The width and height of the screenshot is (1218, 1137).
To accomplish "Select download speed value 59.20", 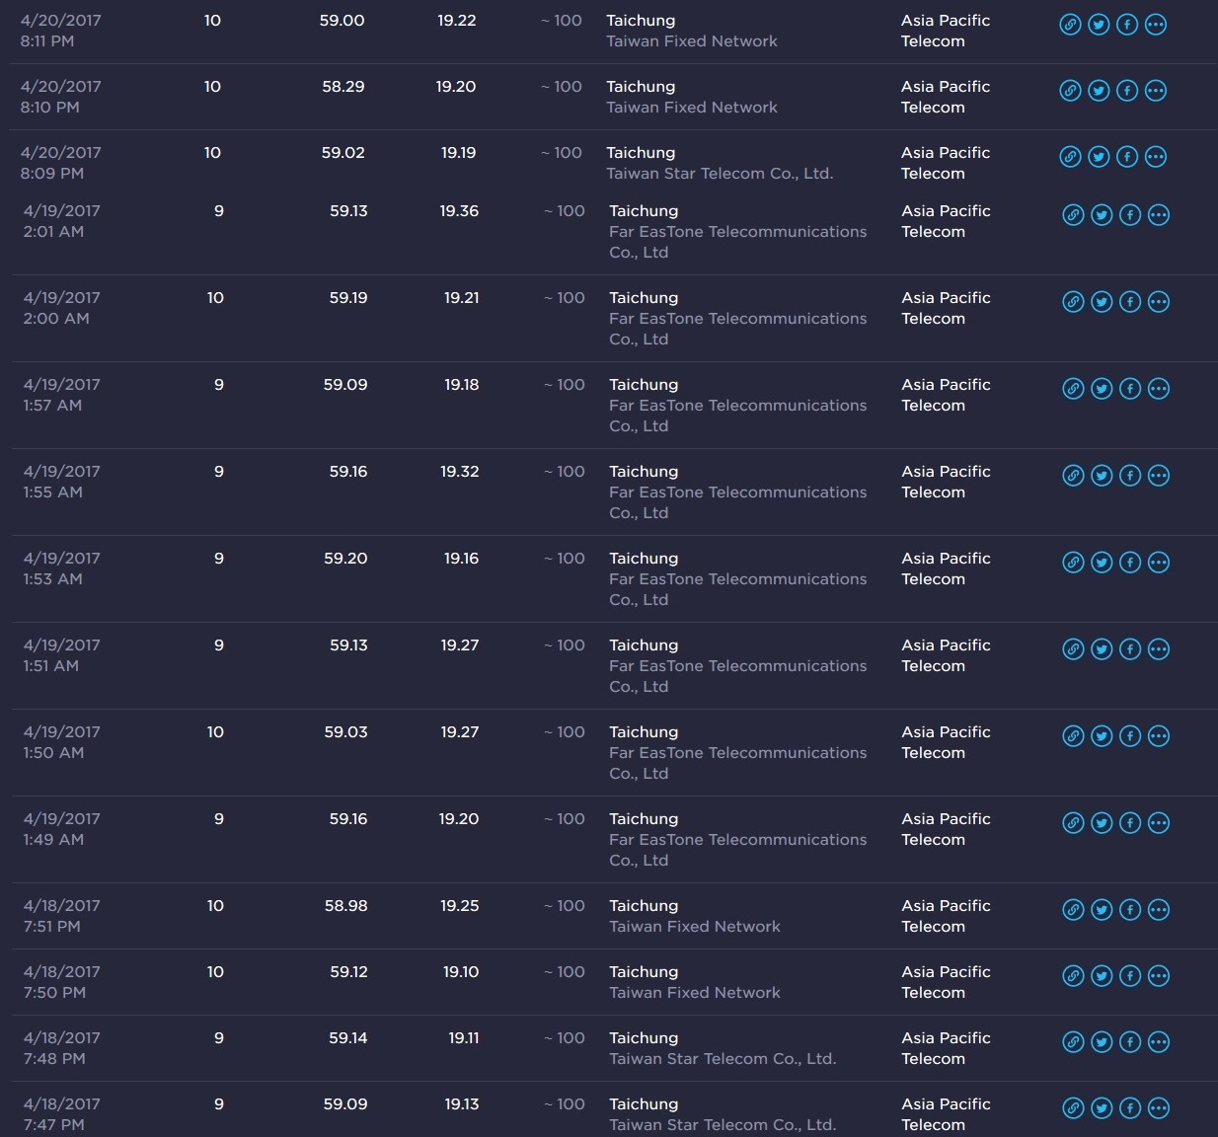I will point(345,559).
